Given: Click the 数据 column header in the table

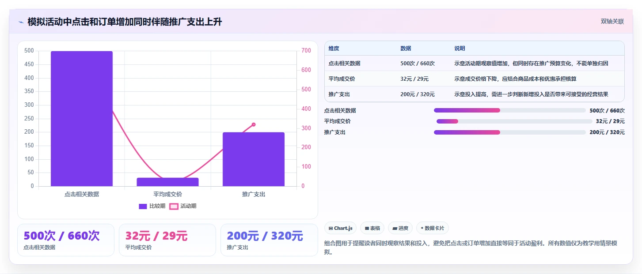Looking at the screenshot, I should pyautogui.click(x=406, y=49).
